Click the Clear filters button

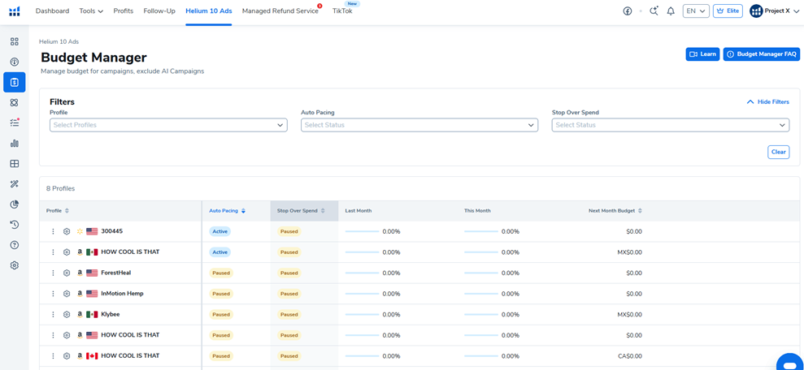(x=778, y=152)
